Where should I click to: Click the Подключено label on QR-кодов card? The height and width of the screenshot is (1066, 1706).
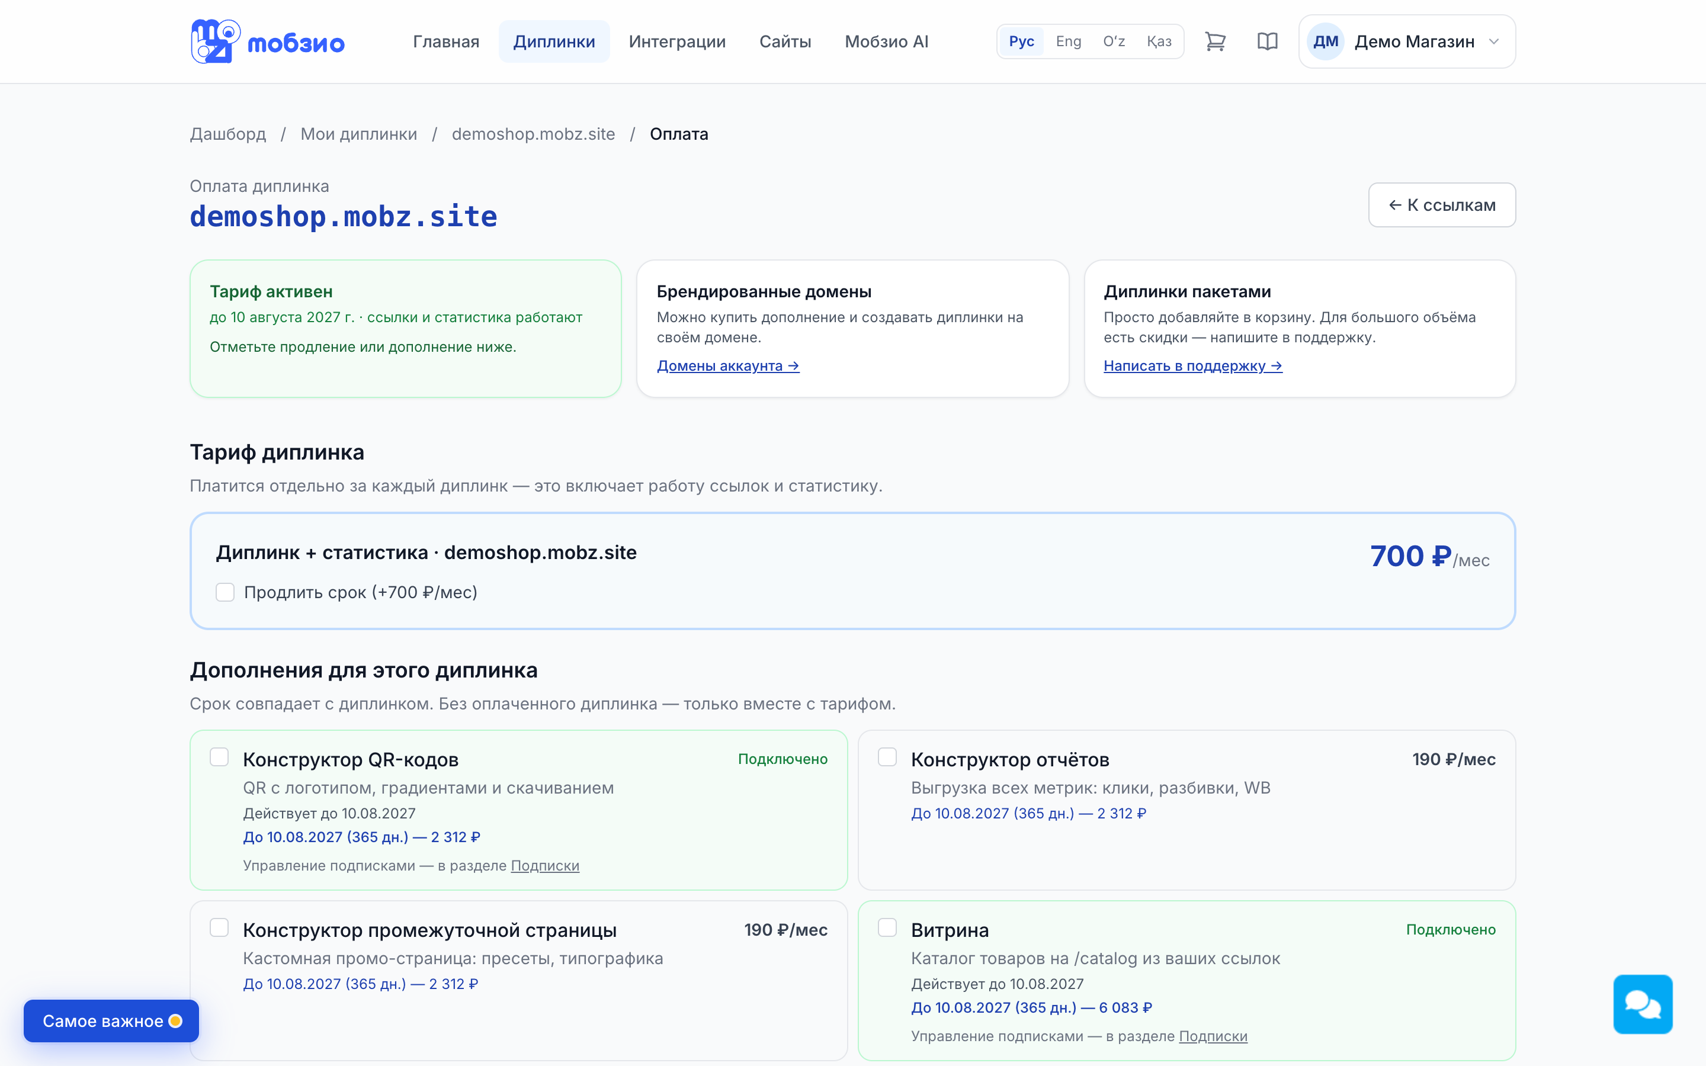[783, 759]
